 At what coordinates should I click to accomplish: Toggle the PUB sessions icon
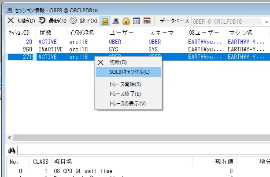click(147, 21)
